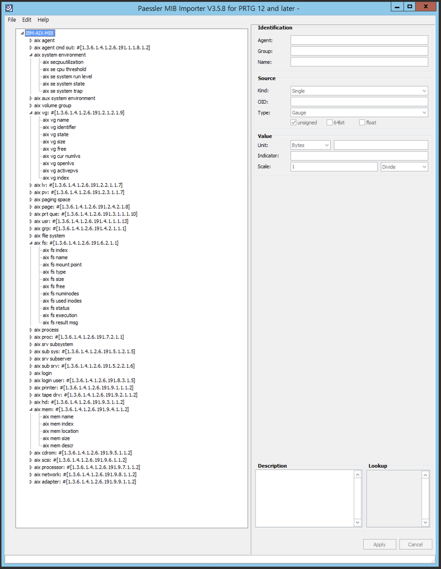Select aix fs mount point item

pos(62,265)
